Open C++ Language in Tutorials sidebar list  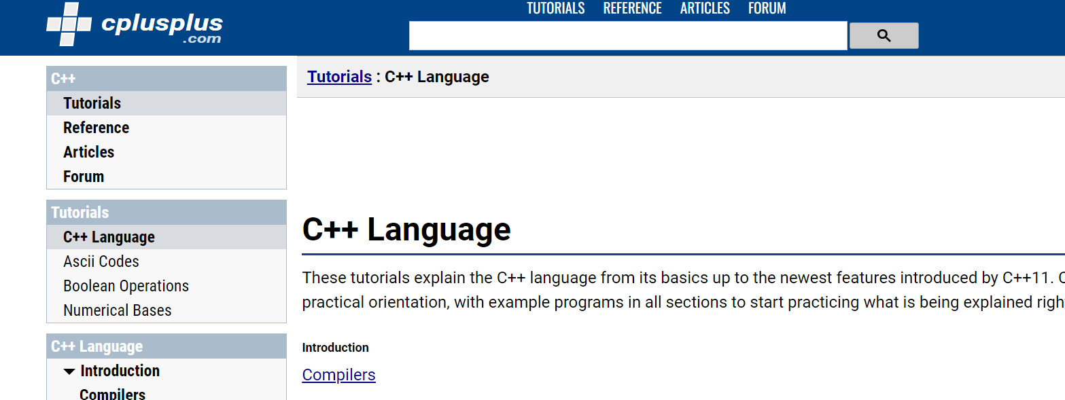167,237
